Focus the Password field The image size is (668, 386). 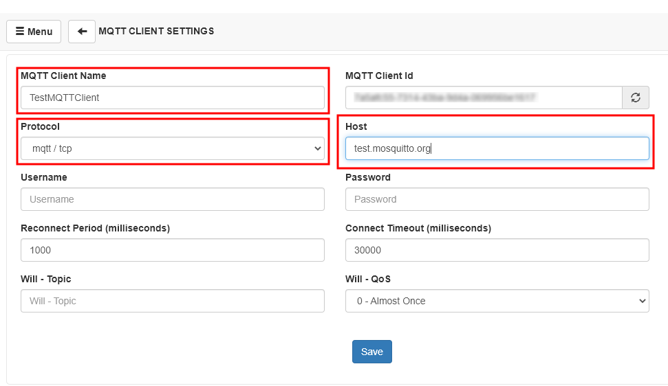(x=497, y=199)
